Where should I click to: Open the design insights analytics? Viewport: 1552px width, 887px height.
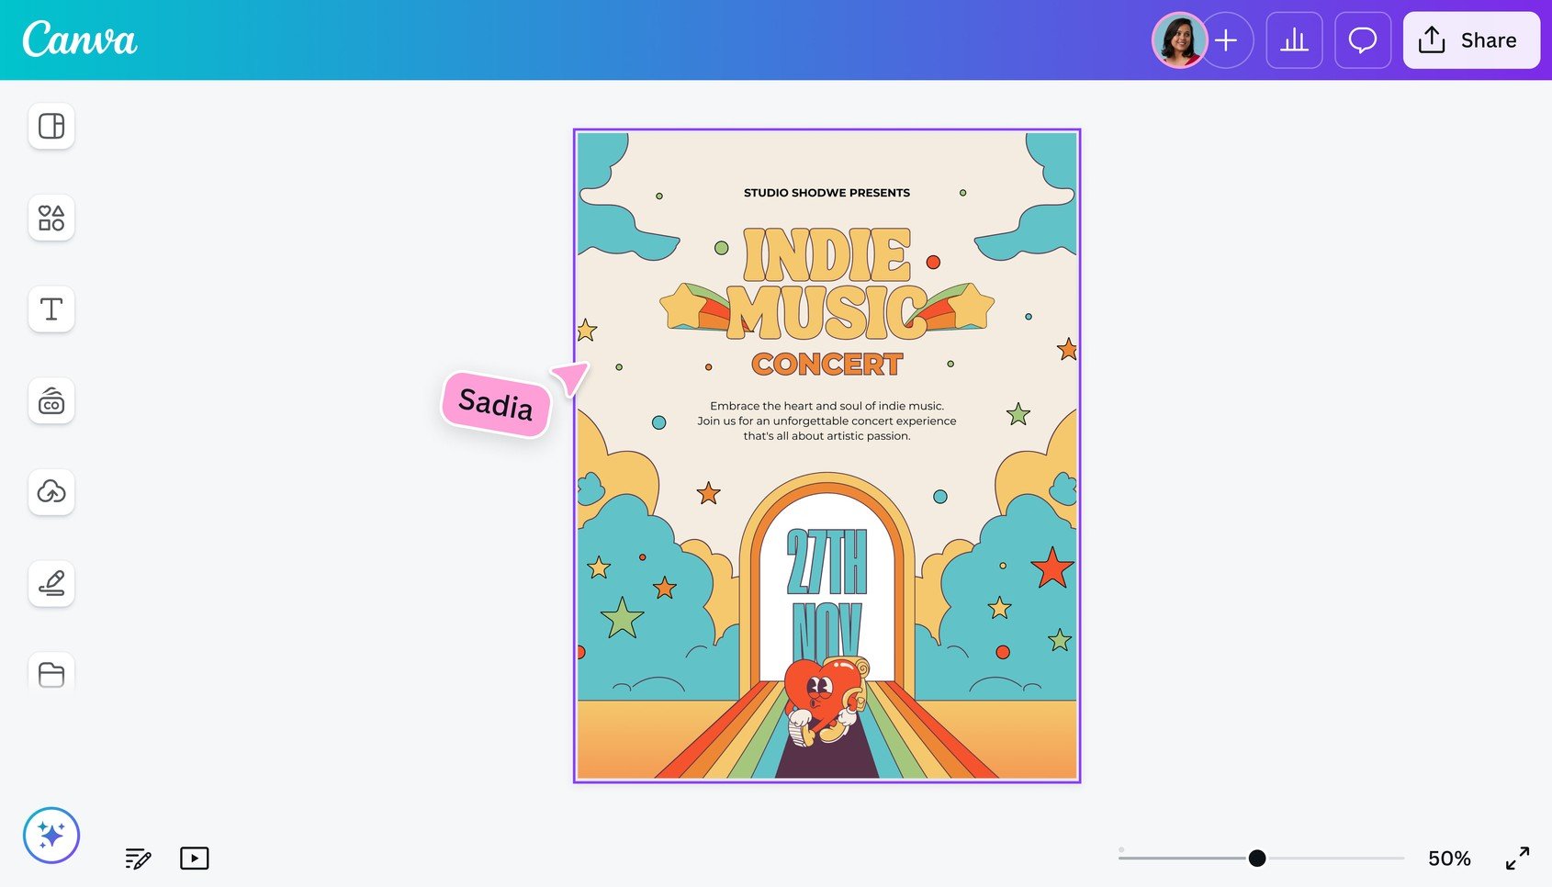[1294, 39]
